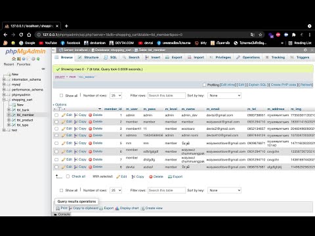315x236 pixels.
Task: Open the lower Number of rows dropdown
Action: tap(115, 190)
